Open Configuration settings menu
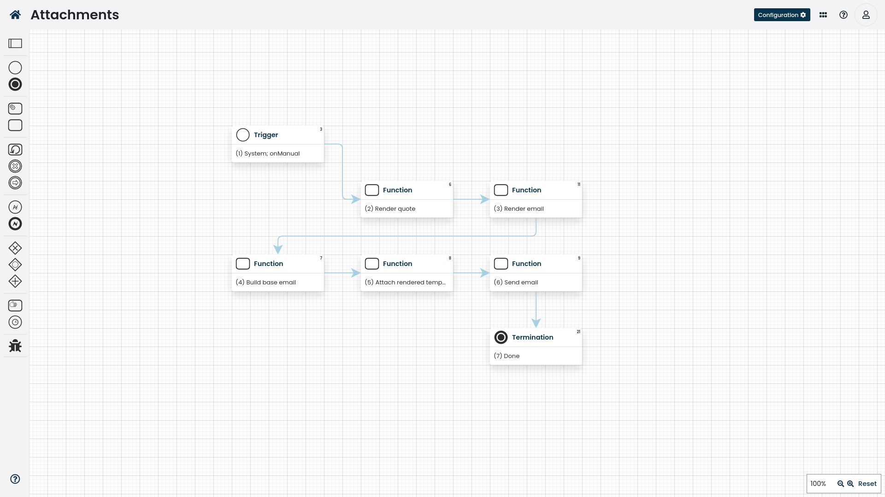The width and height of the screenshot is (885, 497). click(782, 15)
